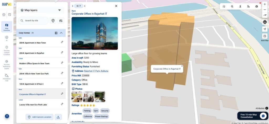This screenshot has height=124, width=269.
Task: Go to previous property in popup
Action: tap(73, 6)
